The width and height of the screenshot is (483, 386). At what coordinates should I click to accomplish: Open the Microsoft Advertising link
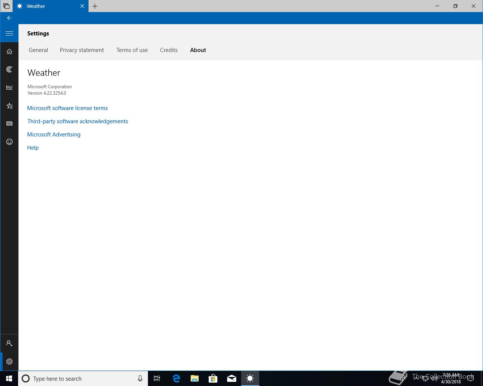(54, 135)
